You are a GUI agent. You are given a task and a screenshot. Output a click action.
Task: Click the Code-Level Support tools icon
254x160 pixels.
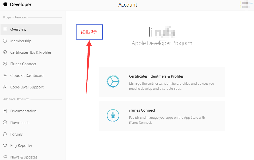coord(5,87)
